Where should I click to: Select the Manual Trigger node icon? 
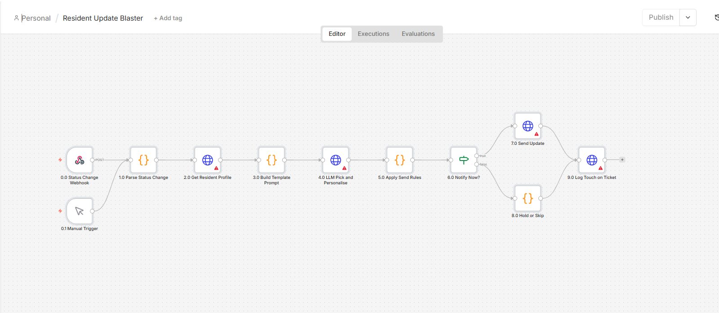[80, 211]
